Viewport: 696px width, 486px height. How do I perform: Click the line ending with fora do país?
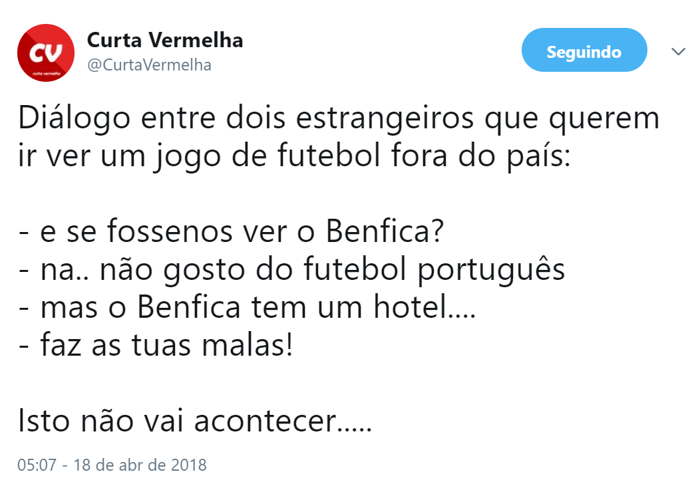[293, 158]
